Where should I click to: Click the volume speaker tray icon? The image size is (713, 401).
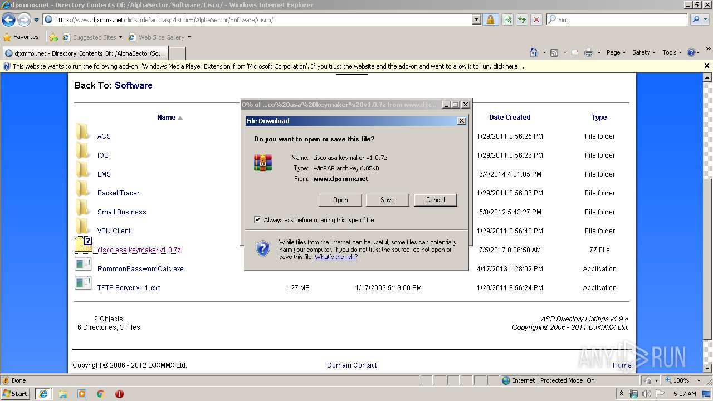(x=646, y=394)
